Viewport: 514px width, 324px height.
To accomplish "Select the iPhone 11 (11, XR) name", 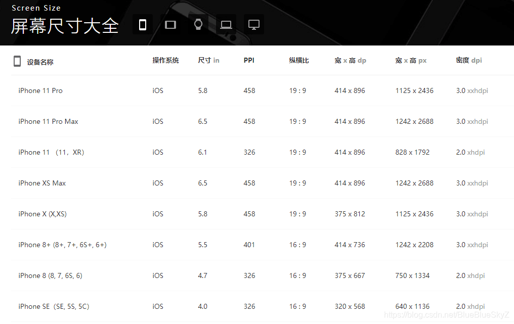I will coord(51,152).
